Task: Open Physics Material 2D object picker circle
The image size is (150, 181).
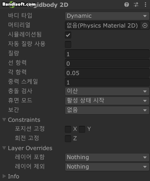Action: [x=145, y=26]
